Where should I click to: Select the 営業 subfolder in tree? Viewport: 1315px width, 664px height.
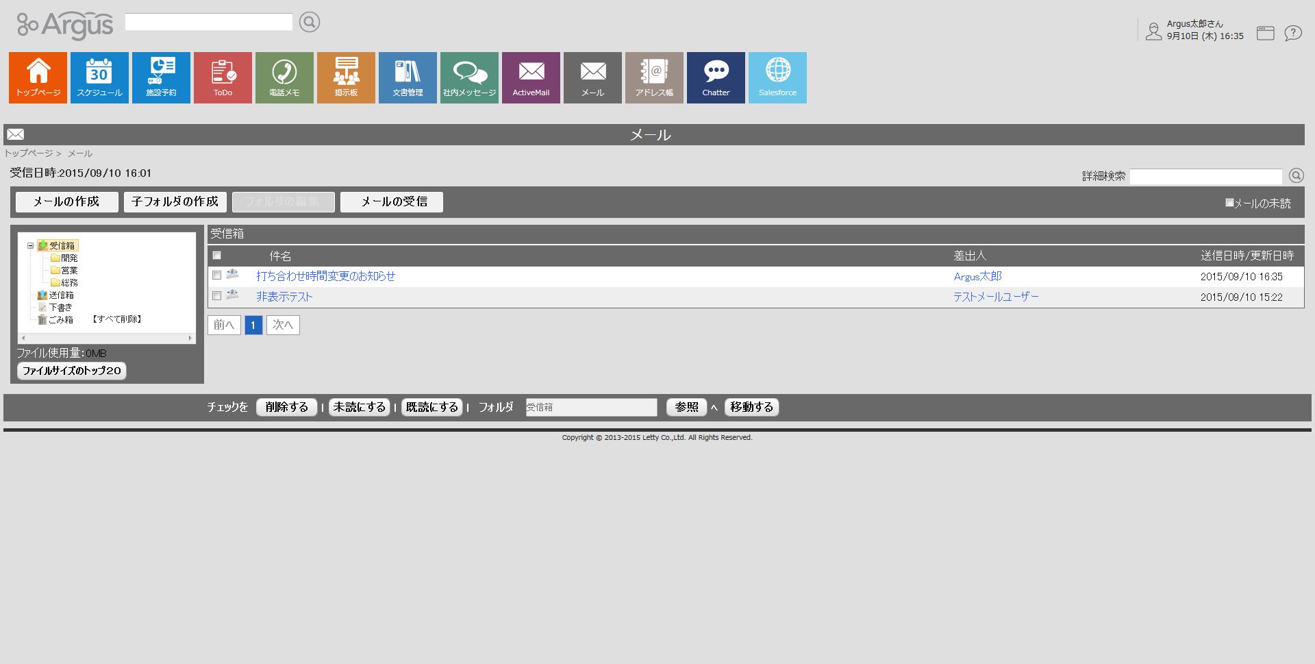pyautogui.click(x=69, y=271)
